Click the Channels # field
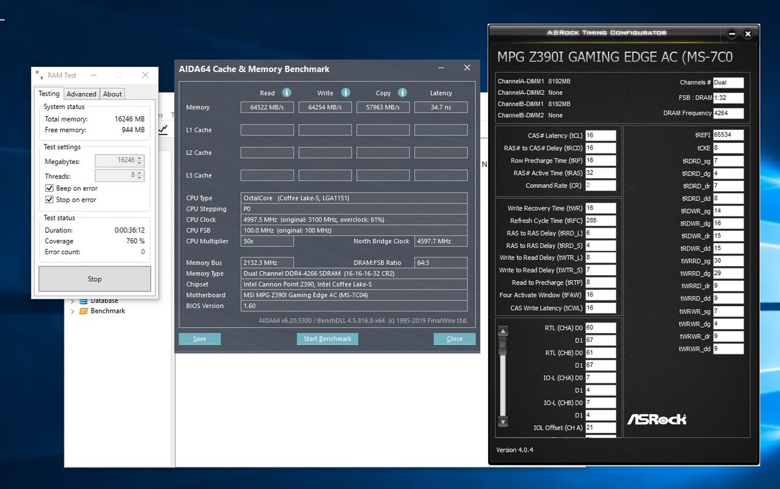Image resolution: width=780 pixels, height=489 pixels. 728,83
